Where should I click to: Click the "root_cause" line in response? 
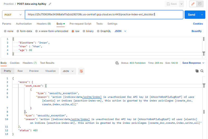pos(35,86)
